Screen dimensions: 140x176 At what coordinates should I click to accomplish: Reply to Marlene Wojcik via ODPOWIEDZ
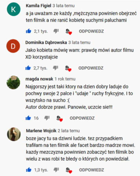click(92, 170)
